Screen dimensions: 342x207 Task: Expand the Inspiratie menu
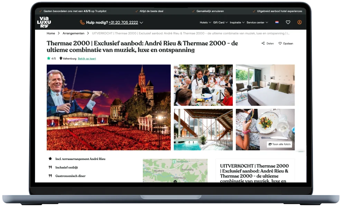237,22
